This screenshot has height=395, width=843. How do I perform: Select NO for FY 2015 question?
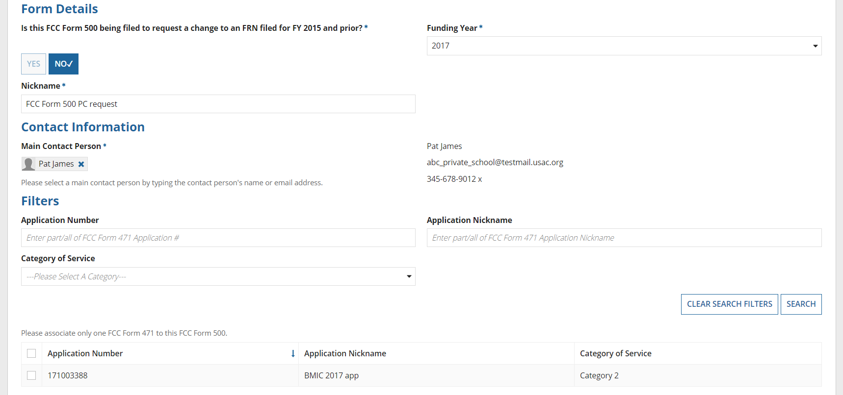click(63, 64)
